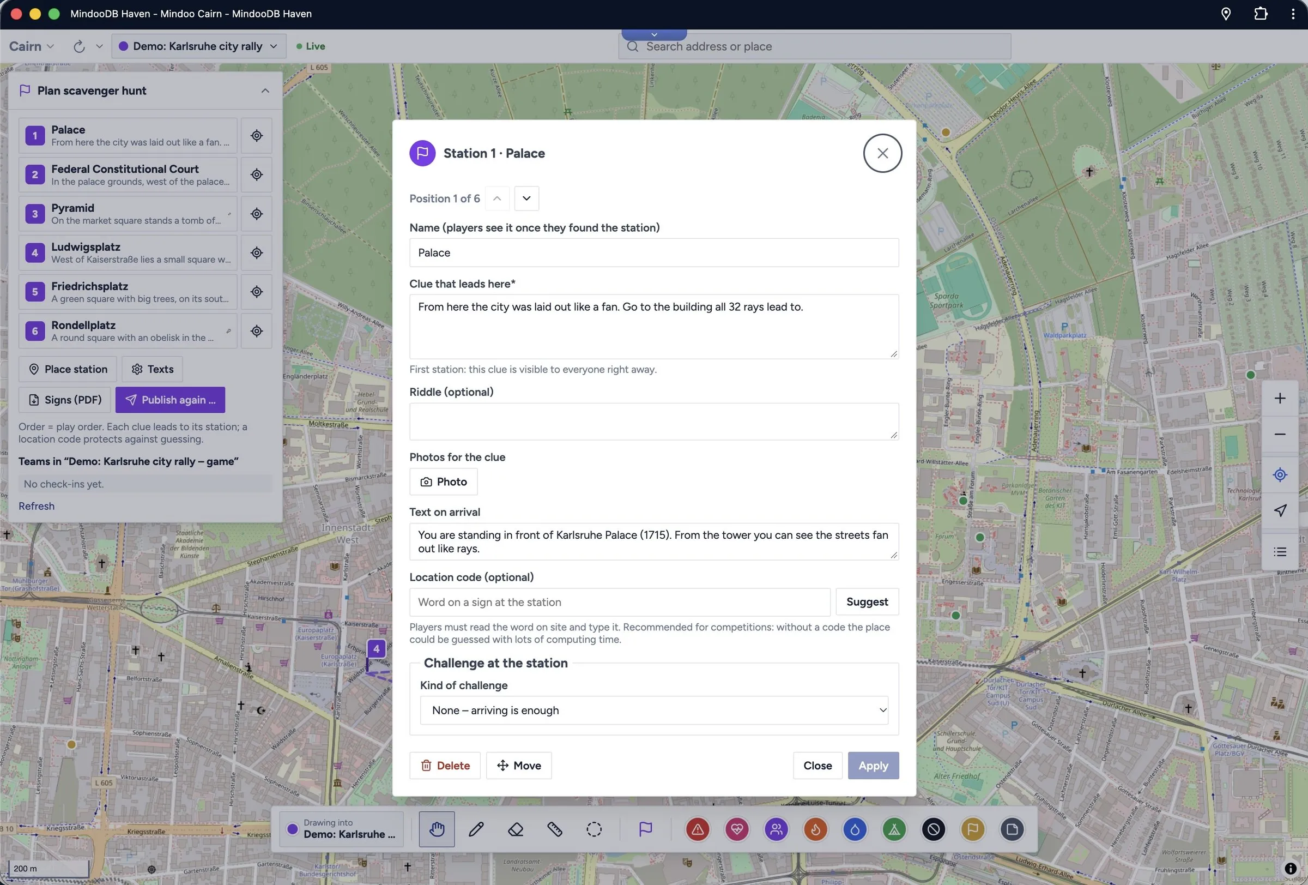Collapse the Plan scavenger hunt panel
The width and height of the screenshot is (1308, 885).
[x=265, y=91]
